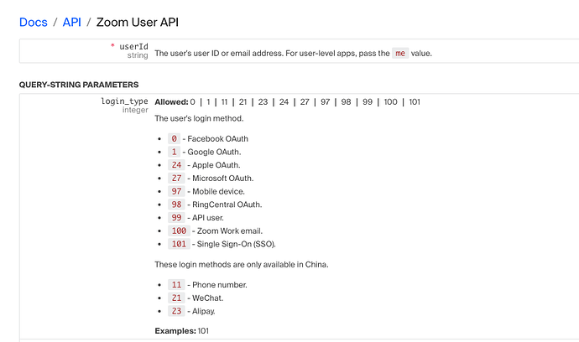Click the userId parameter name
This screenshot has width=579, height=342.
pos(132,46)
